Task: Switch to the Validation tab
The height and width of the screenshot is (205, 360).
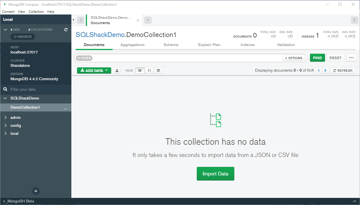Action: [286, 45]
